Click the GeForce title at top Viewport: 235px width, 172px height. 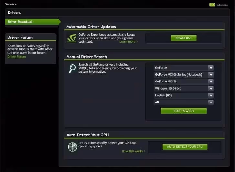click(x=11, y=4)
